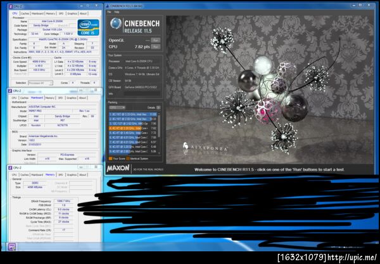Select ranking row 8, 4C/8T @ 3.20 GHz
380x264 pixels.
[x=133, y=147]
